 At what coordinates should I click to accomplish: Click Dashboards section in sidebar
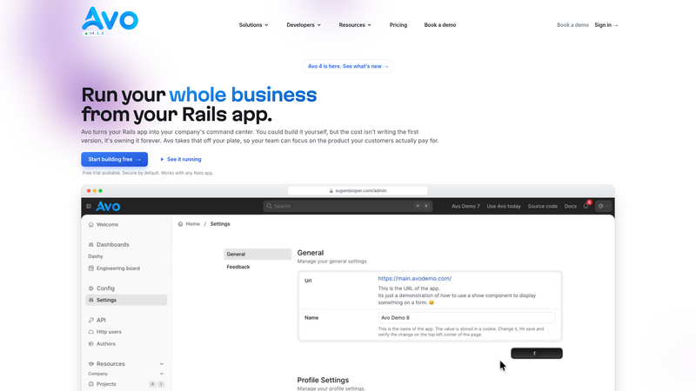[113, 245]
